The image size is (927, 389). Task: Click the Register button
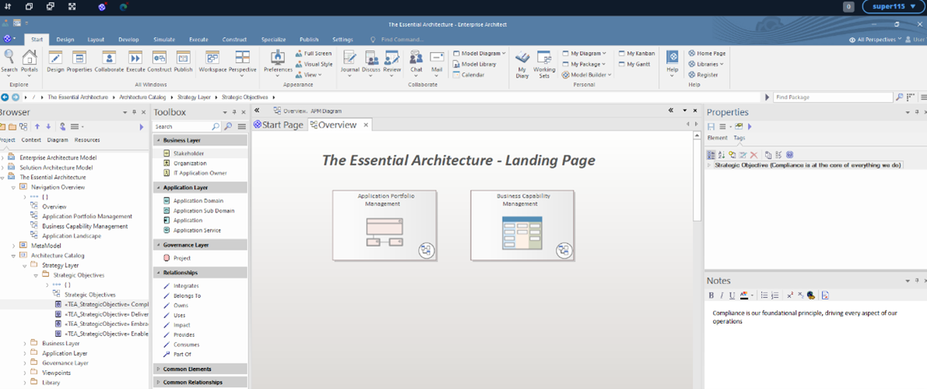(x=703, y=75)
